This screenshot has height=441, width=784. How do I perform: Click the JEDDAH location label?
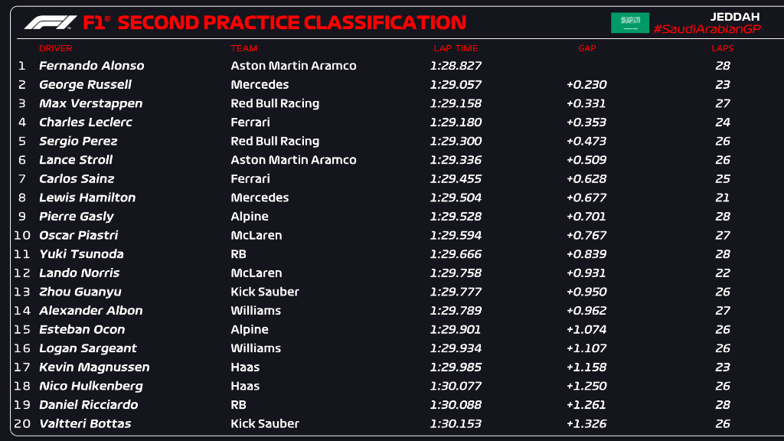pos(735,17)
